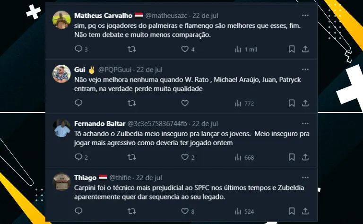The image size is (363, 224).
Task: Open more options on Gui's tweet
Action: tap(305, 69)
